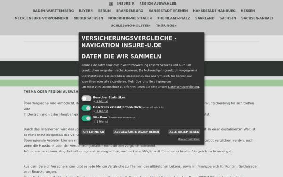Select region Bayern
Viewport: 283px width, 177px height.
[86, 11]
